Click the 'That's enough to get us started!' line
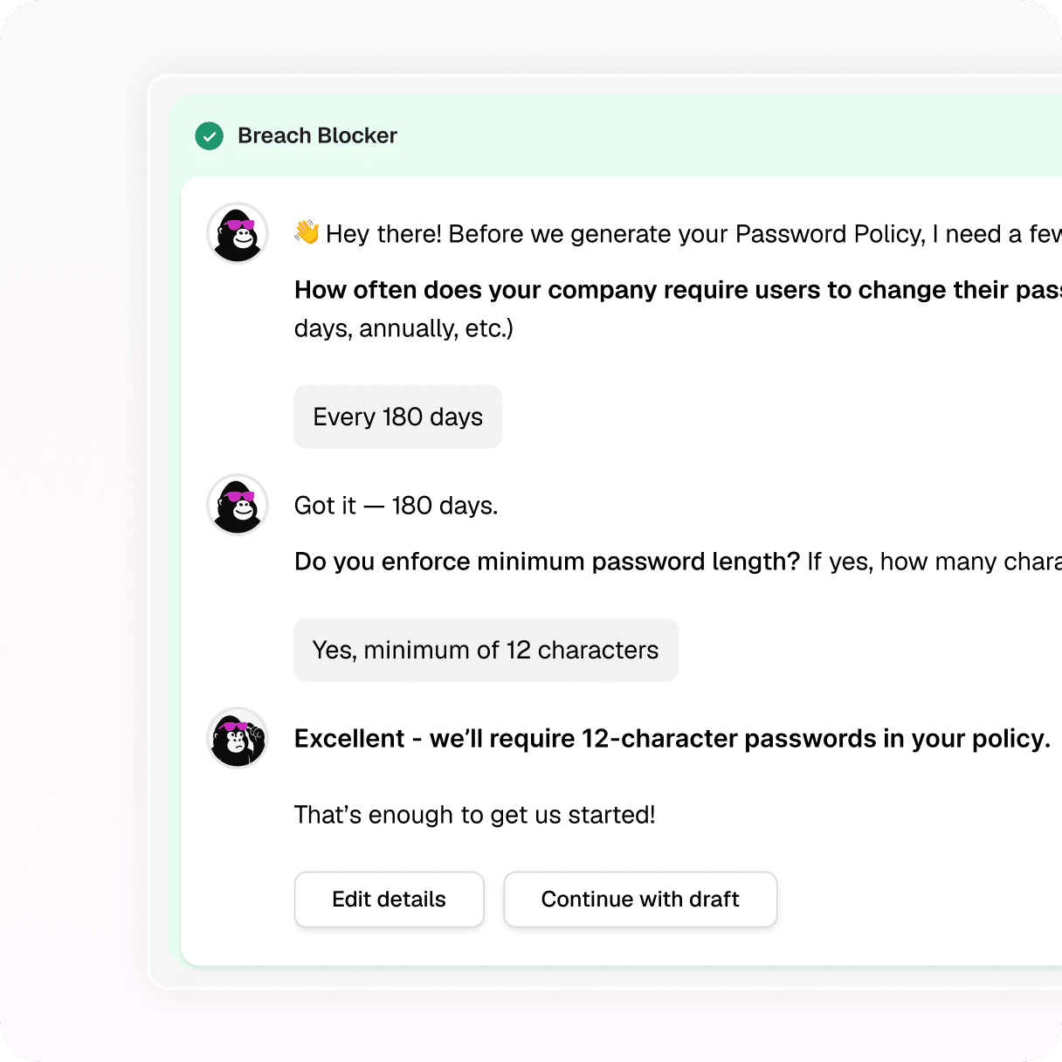Image resolution: width=1062 pixels, height=1062 pixels. pos(474,815)
